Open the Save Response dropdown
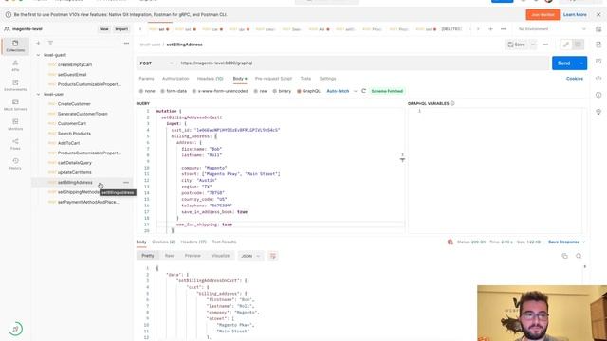The image size is (607, 341). (x=567, y=242)
